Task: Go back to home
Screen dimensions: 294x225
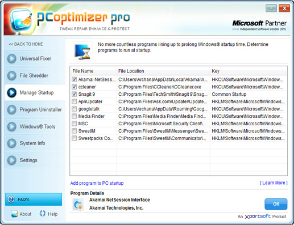Action: point(26,44)
